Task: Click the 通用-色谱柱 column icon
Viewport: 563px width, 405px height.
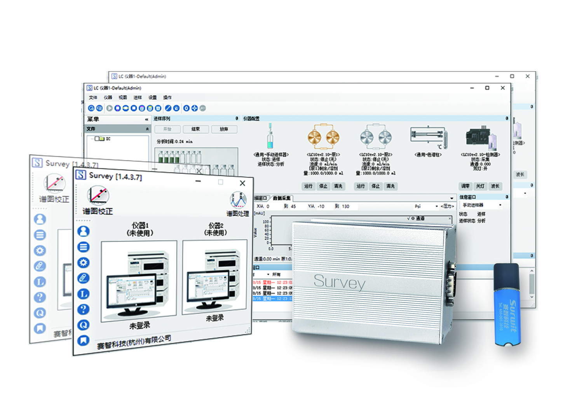Action: [x=428, y=137]
